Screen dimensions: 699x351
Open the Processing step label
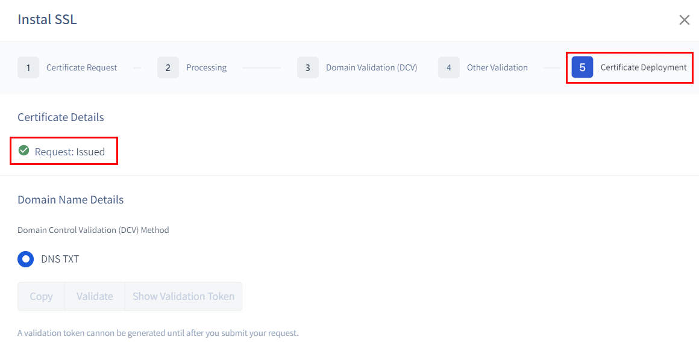(x=206, y=67)
